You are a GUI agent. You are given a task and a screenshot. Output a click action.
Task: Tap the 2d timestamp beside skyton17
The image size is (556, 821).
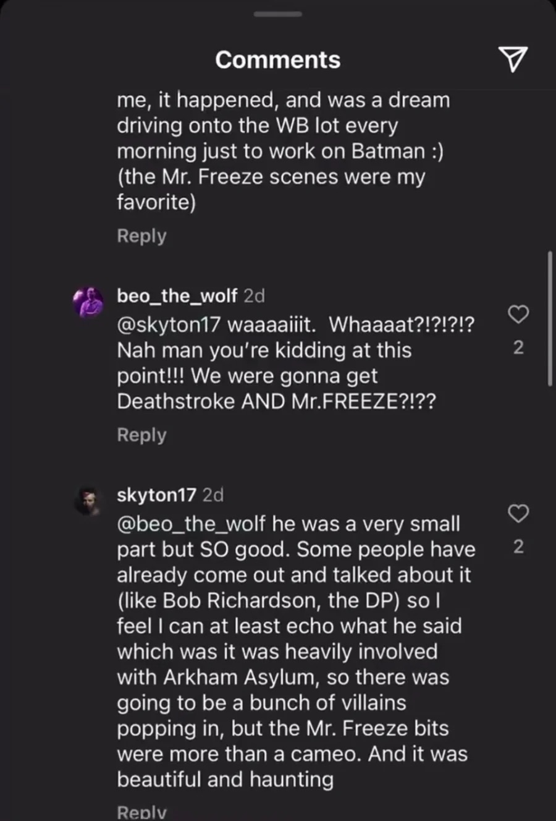[213, 495]
